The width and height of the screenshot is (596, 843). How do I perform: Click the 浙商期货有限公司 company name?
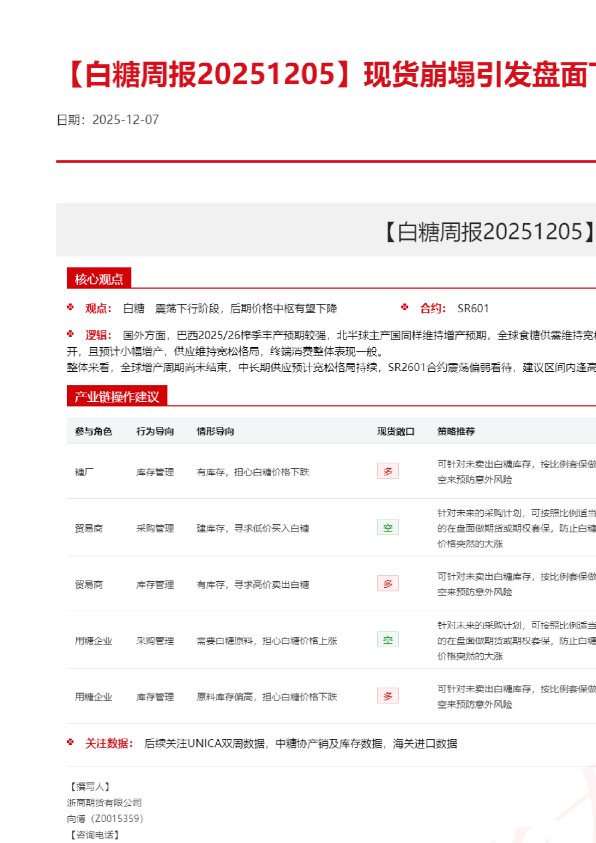tap(104, 802)
